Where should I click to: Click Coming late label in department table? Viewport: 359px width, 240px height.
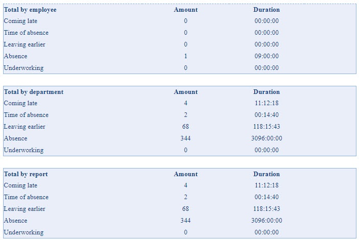click(x=20, y=103)
